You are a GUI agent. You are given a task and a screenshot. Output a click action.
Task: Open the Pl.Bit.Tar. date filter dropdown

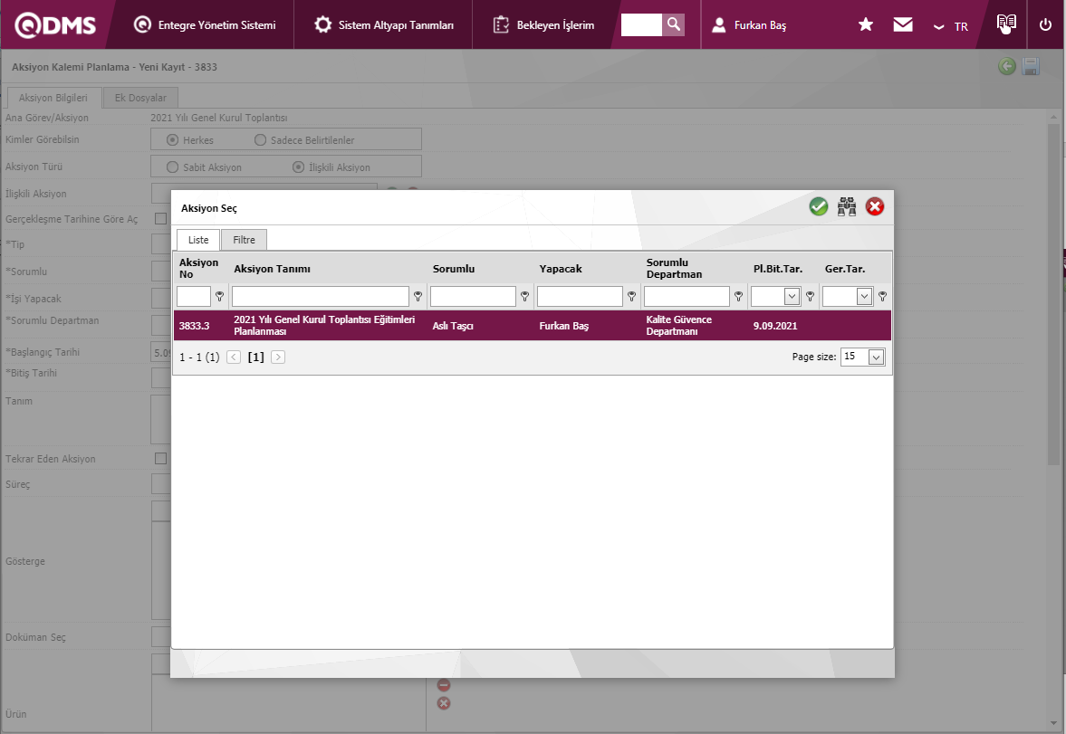pos(792,296)
